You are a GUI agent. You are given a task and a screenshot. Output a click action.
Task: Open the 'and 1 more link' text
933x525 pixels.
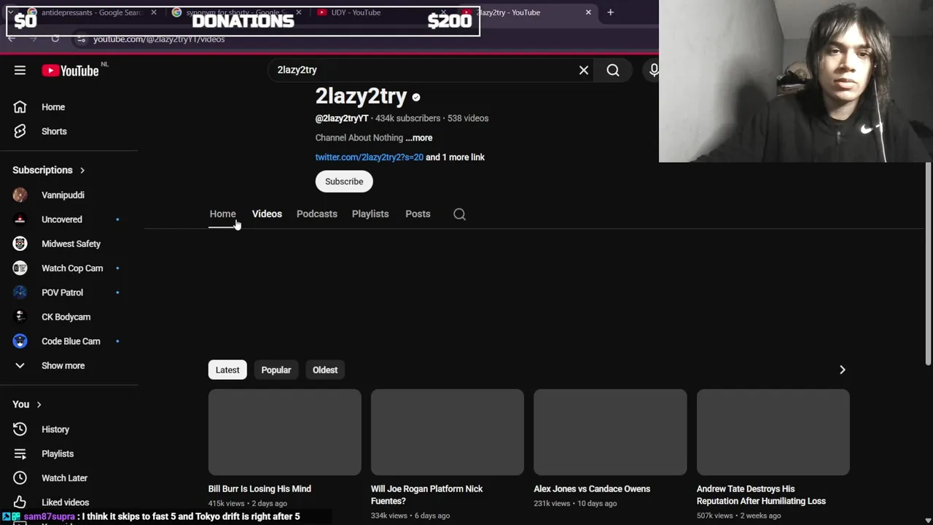[455, 157]
